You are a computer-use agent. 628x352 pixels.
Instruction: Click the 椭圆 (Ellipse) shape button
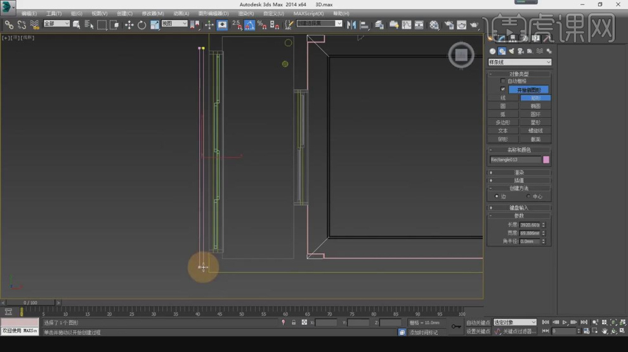click(x=535, y=106)
